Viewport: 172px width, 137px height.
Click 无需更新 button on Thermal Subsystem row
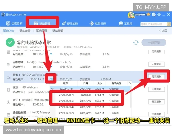pyautogui.click(x=157, y=64)
